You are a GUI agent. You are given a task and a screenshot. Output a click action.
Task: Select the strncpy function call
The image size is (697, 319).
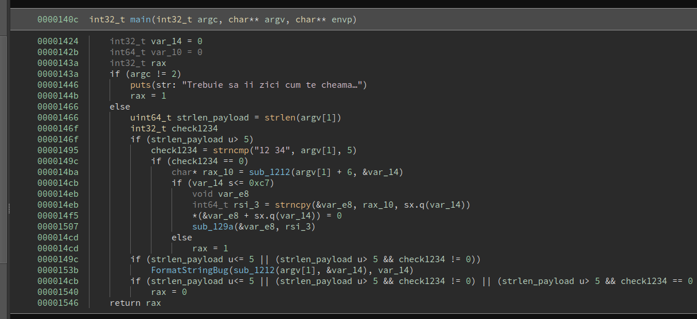(291, 205)
